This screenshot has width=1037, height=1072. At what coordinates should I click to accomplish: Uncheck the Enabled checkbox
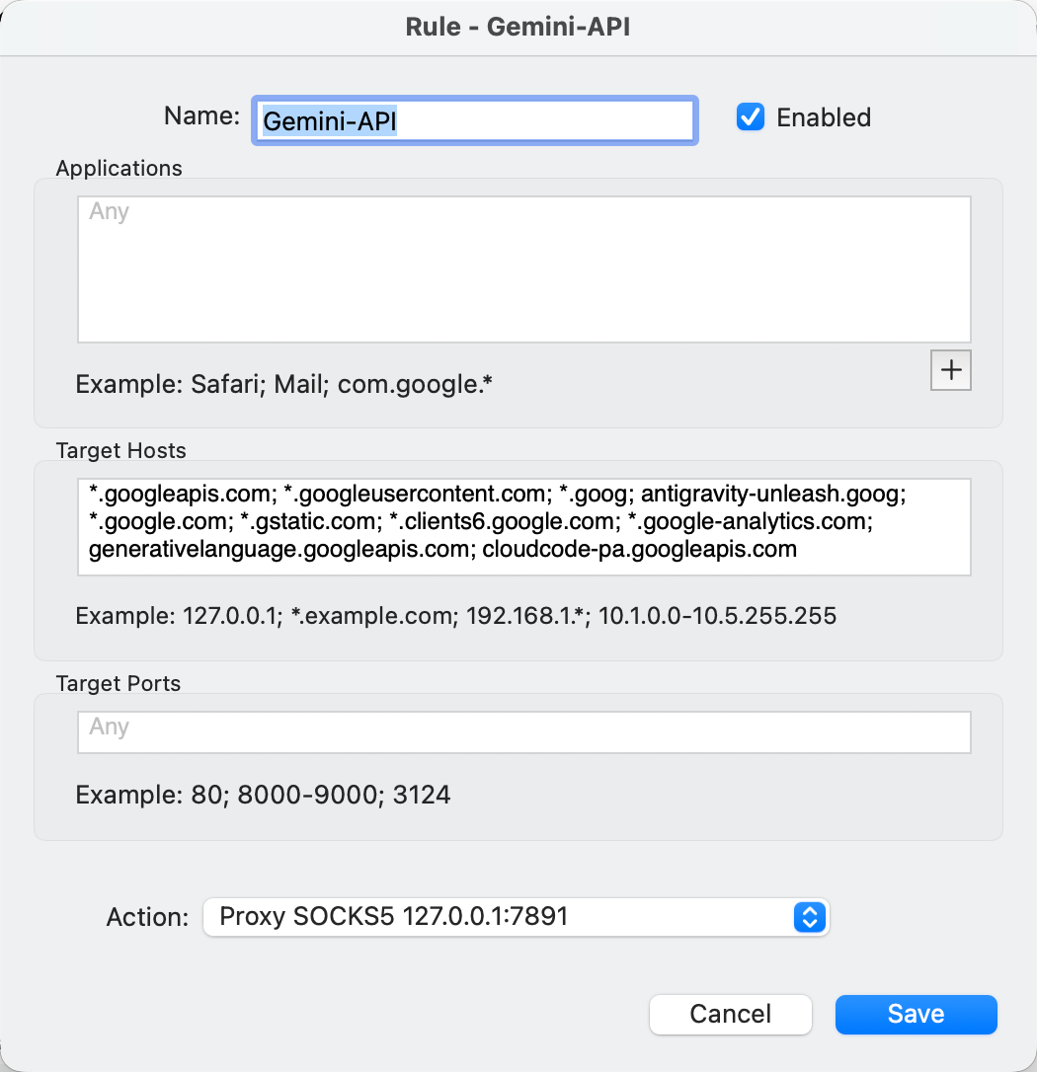tap(751, 116)
